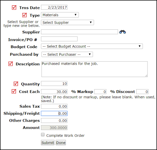157x150 pixels.
Task: Submit the transaction form
Action: pyautogui.click(x=48, y=143)
